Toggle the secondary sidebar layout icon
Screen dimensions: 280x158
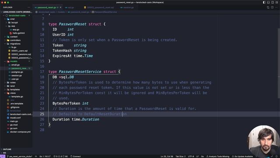pos(273,2)
